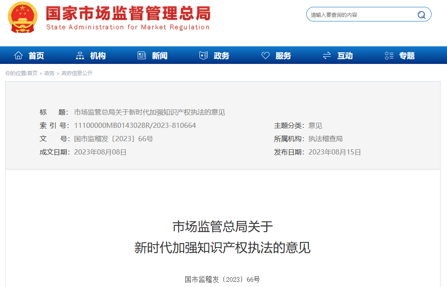This screenshot has width=447, height=287.
Task: Go to 首页 in the breadcrumb
Action: [x=32, y=73]
